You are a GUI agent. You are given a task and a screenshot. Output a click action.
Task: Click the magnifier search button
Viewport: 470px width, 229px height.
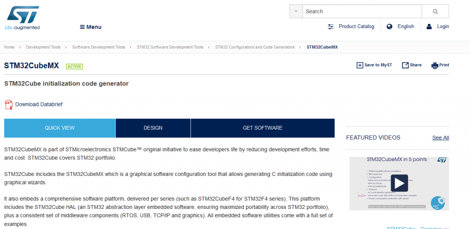pos(435,11)
